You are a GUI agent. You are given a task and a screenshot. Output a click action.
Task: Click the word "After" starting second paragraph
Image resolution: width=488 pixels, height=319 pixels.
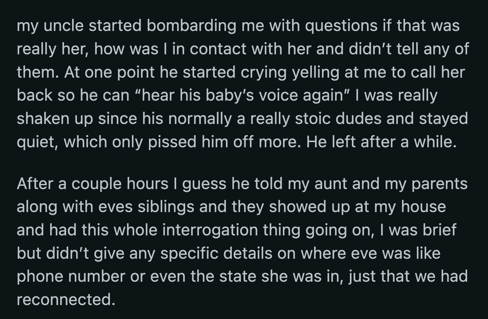(x=35, y=184)
